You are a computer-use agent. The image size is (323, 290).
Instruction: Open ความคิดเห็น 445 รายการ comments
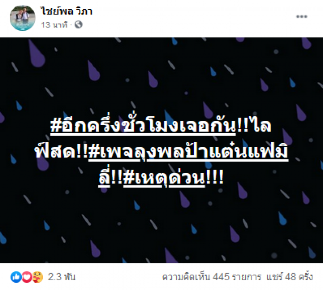tap(212, 277)
